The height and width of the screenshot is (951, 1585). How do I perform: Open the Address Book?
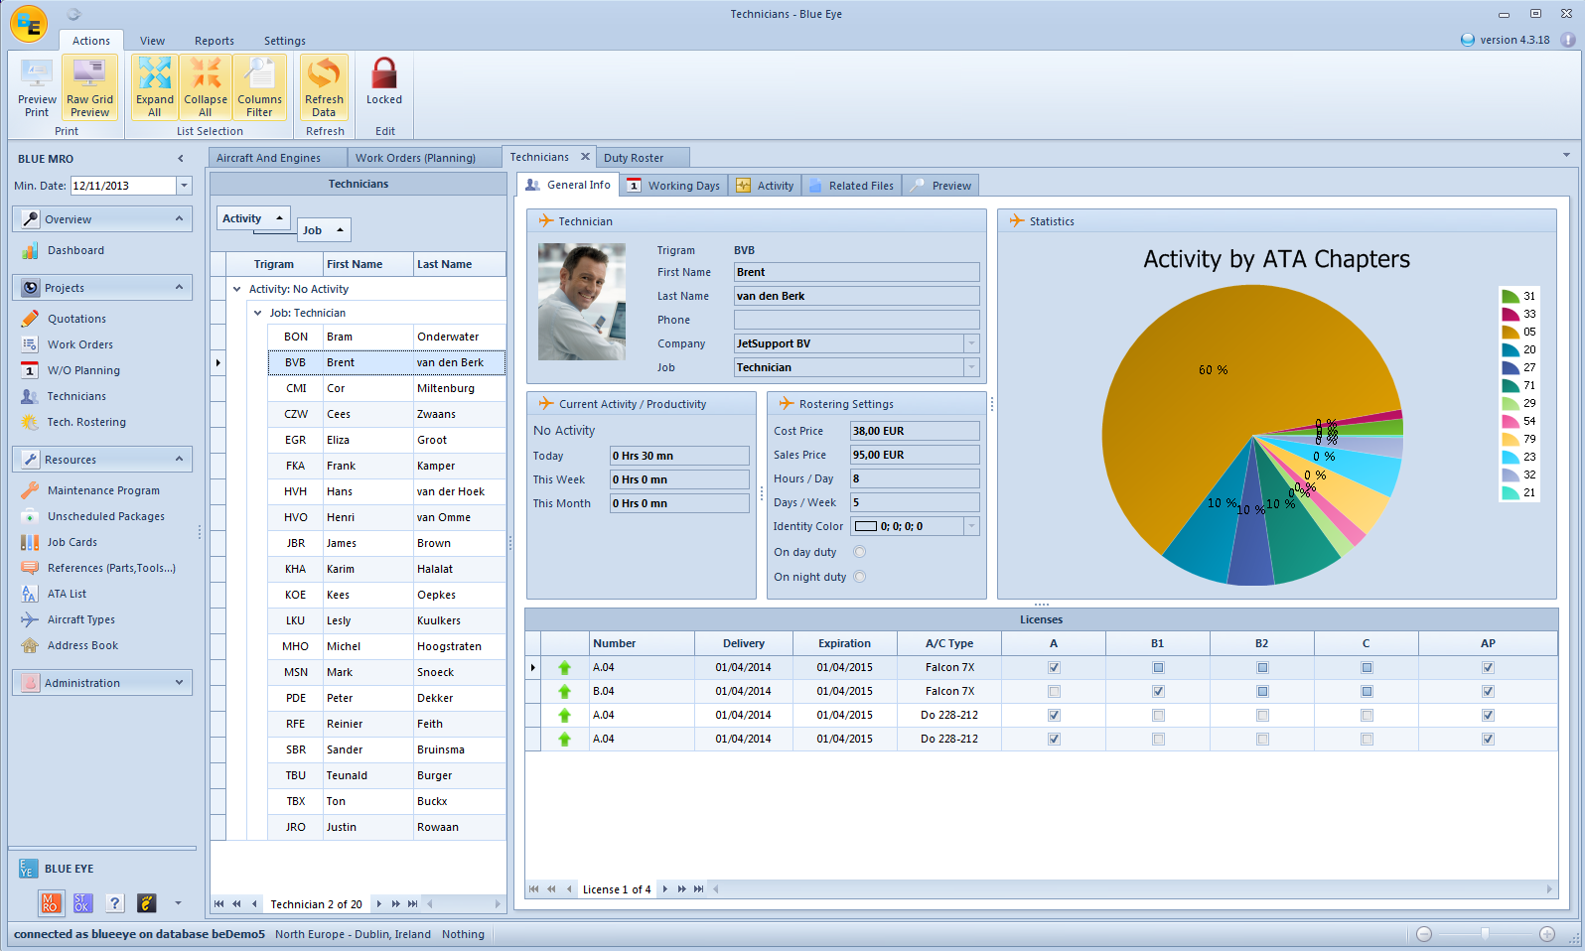82,645
